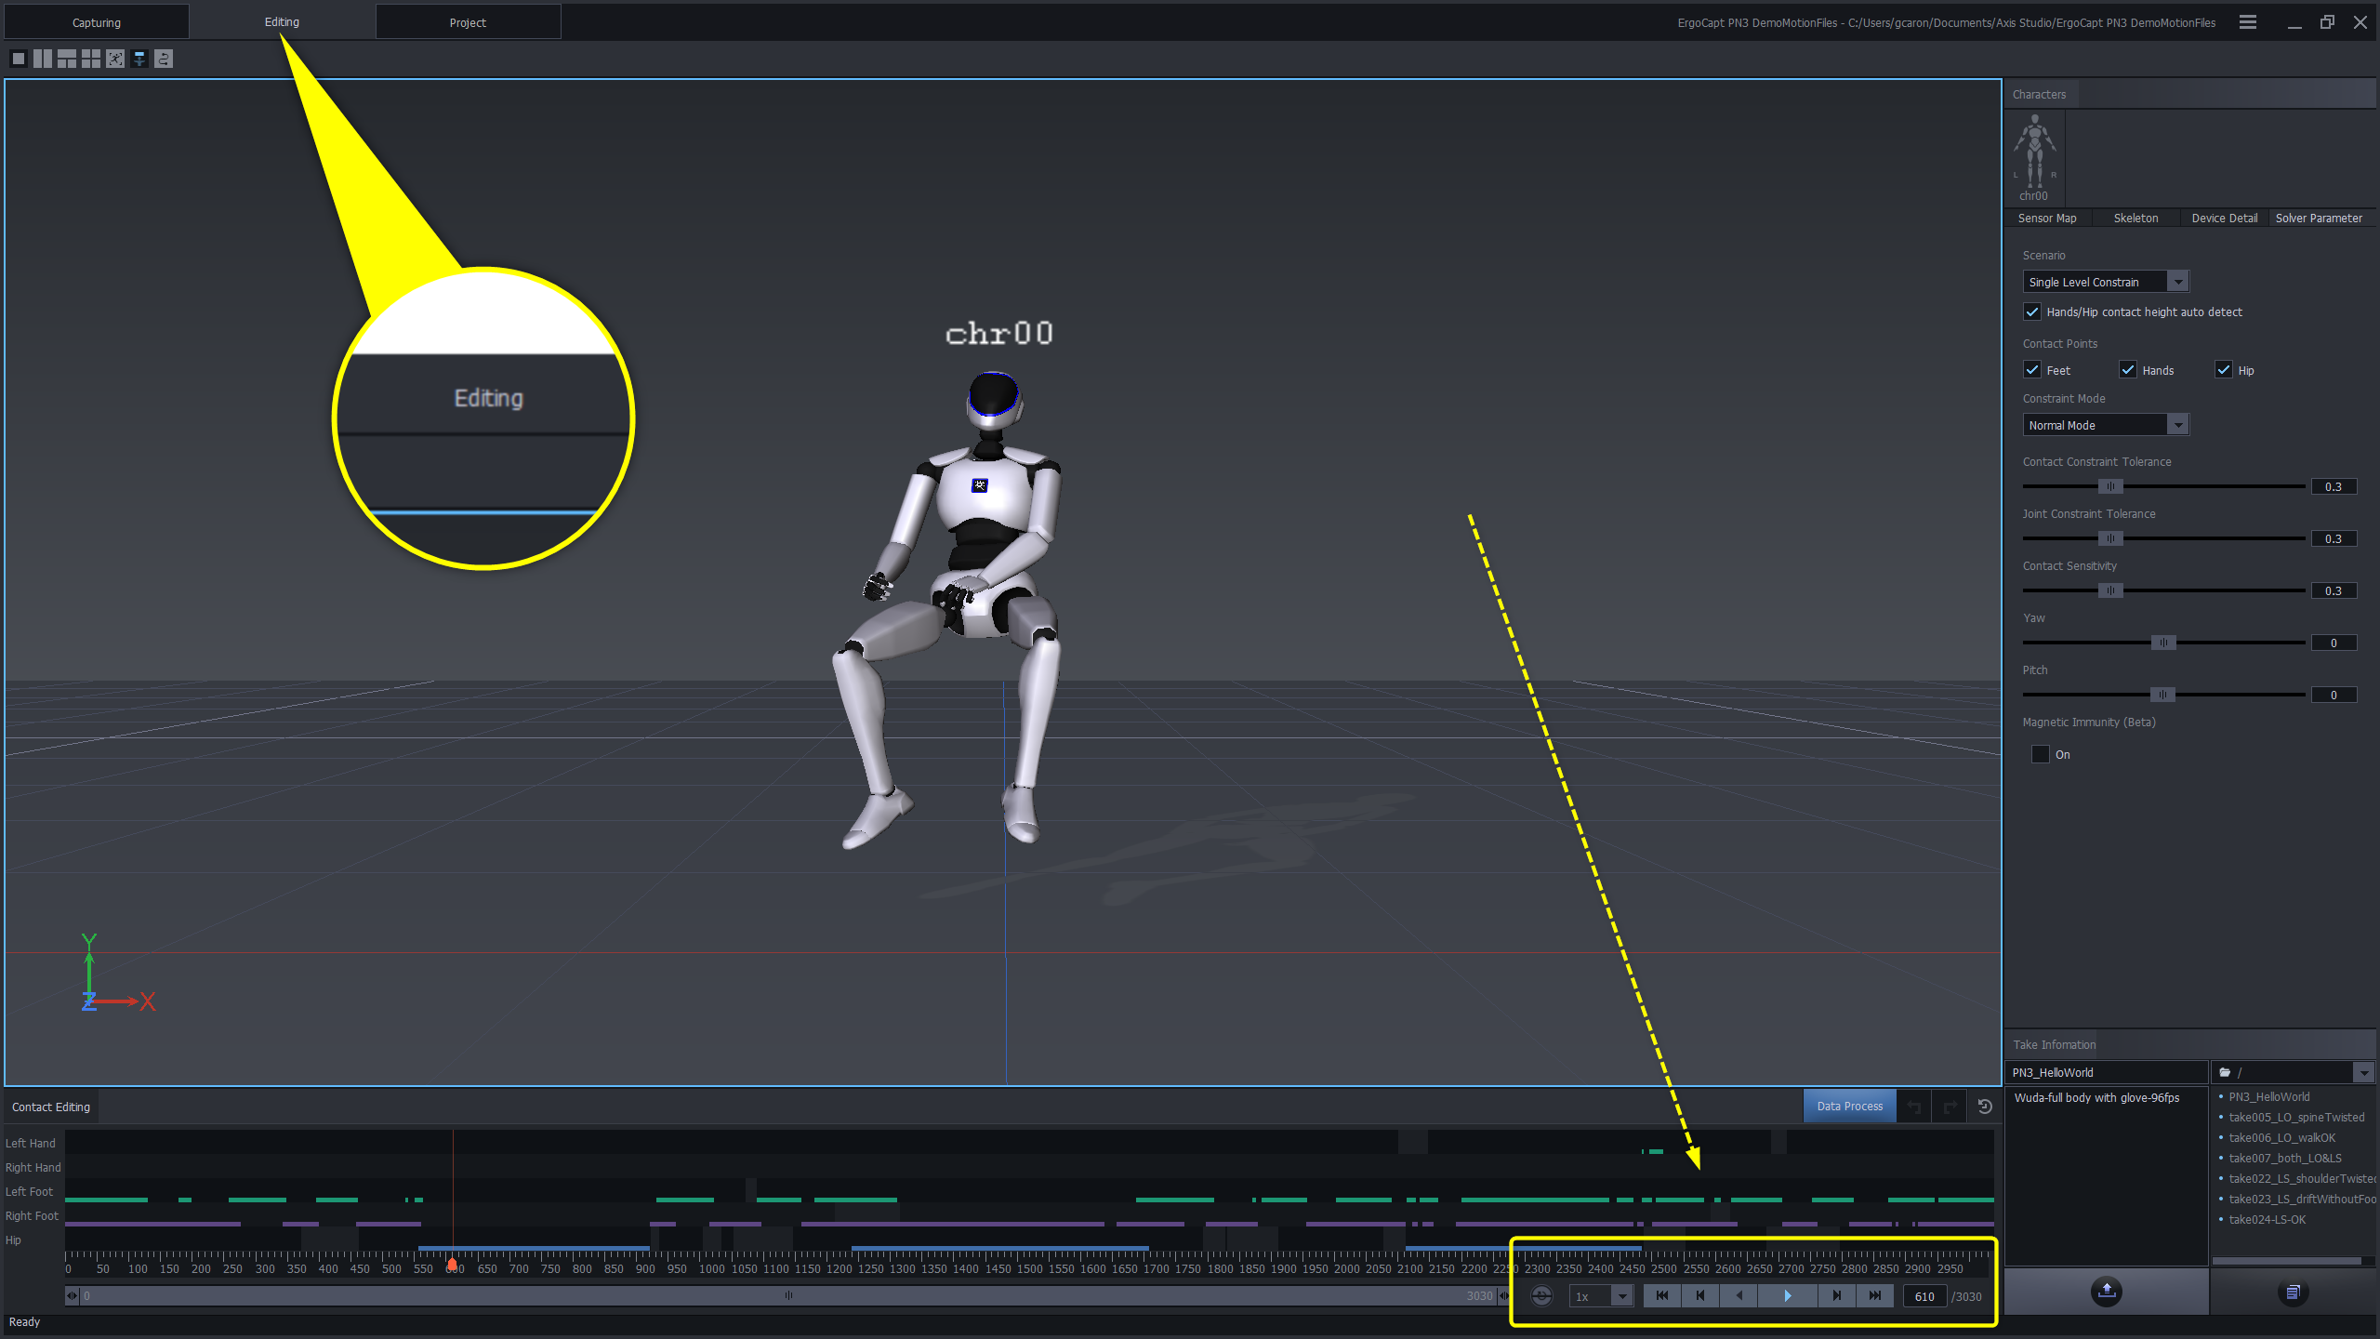Select take006_LO_walkOK in the take list
This screenshot has width=2380, height=1339.
click(x=2281, y=1138)
